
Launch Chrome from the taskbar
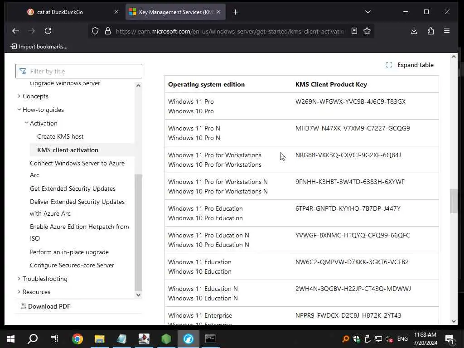tap(77, 339)
